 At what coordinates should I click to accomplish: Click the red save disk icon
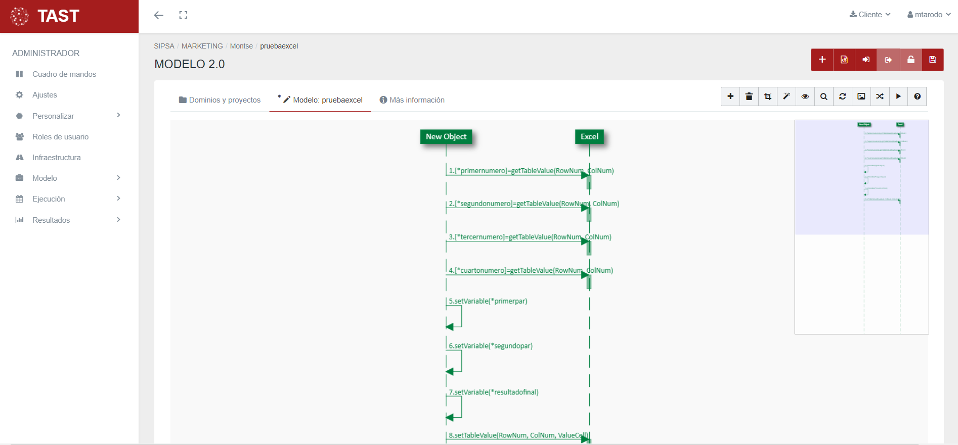tap(932, 60)
